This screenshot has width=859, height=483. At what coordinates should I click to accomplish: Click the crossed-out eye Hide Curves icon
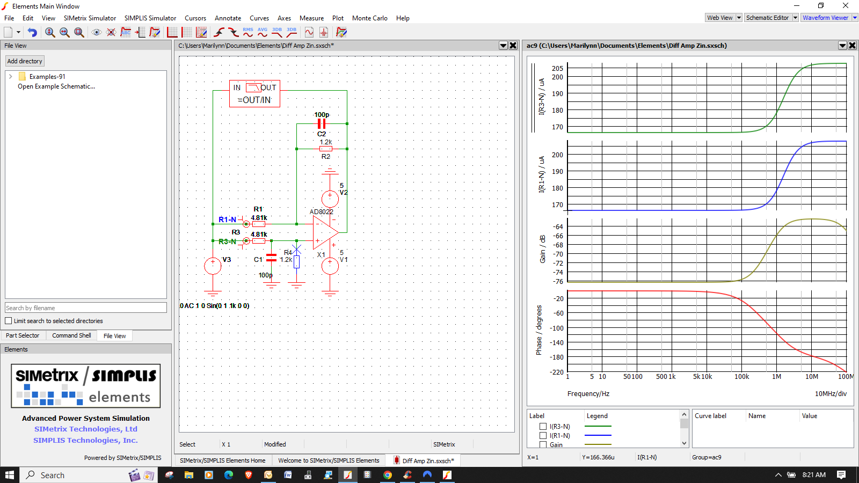pos(111,32)
